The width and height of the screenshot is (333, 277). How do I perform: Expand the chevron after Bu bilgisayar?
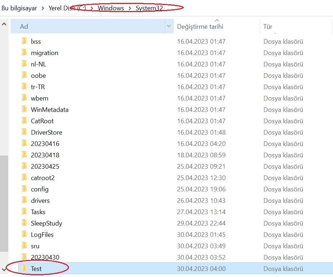[x=43, y=8]
